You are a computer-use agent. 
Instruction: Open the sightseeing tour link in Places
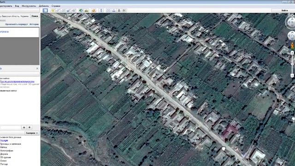tap(18, 82)
